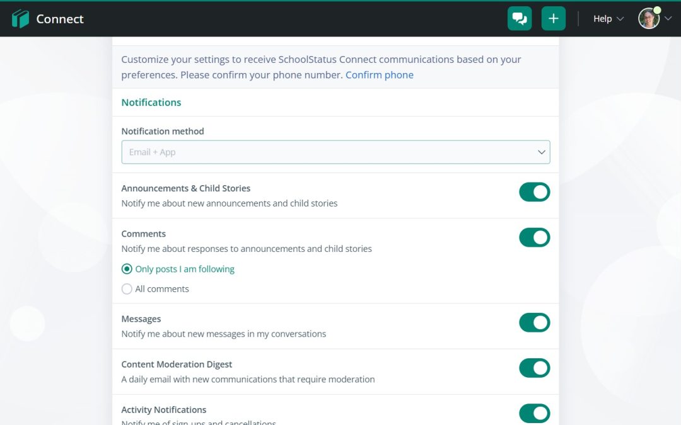Toggle Announcements & Child Stories notifications

pyautogui.click(x=534, y=192)
